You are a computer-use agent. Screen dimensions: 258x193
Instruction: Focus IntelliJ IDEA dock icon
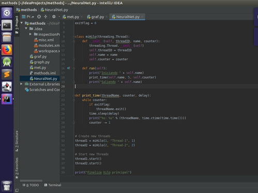7,99
